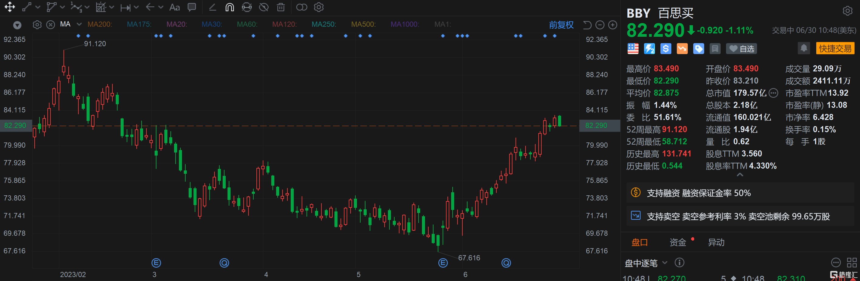Click the 支持融资 margin info row
Viewport: 860px width, 281px height.
pyautogui.click(x=740, y=193)
